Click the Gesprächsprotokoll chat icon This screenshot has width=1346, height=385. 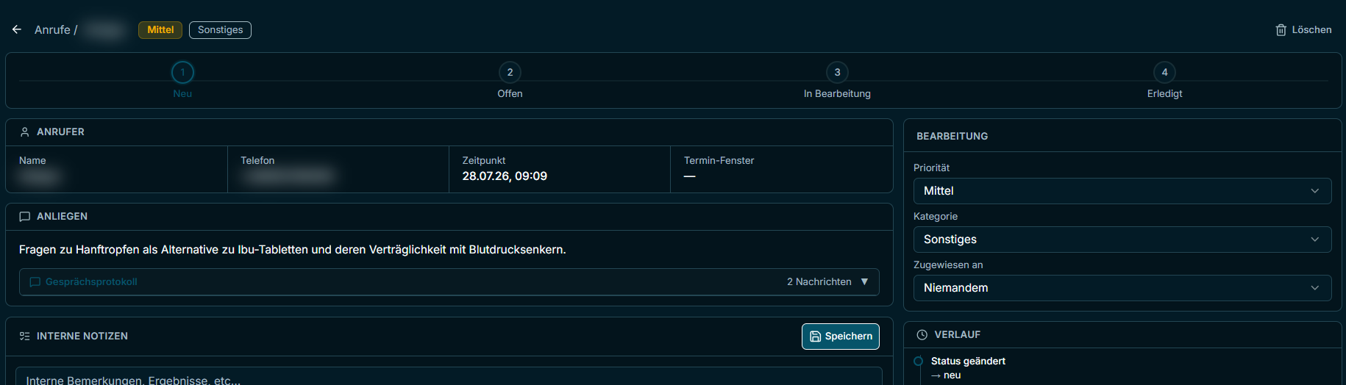pos(35,282)
